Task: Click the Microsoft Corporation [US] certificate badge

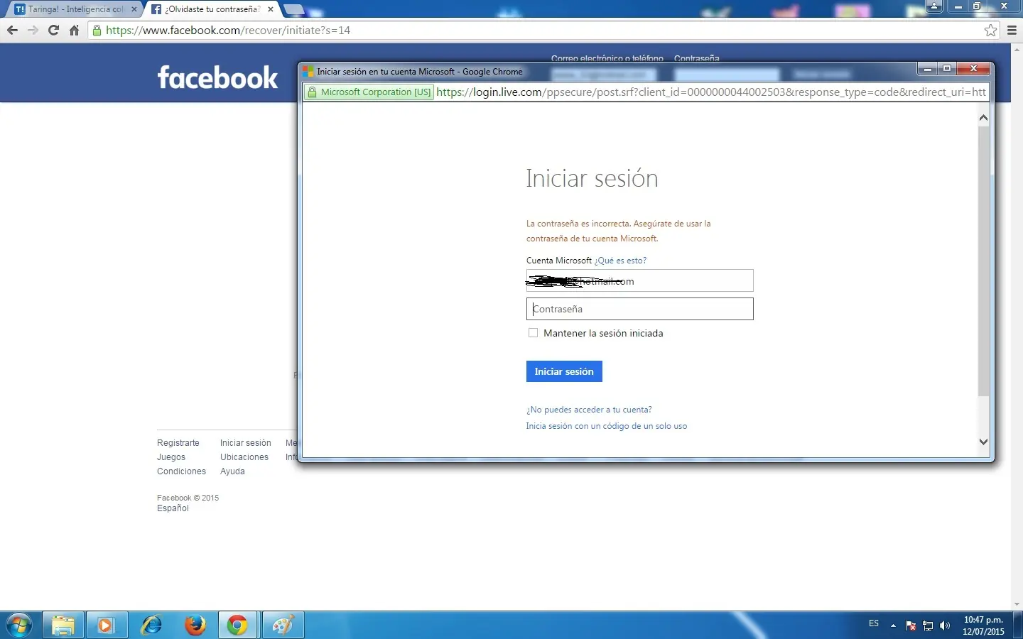Action: pos(369,92)
